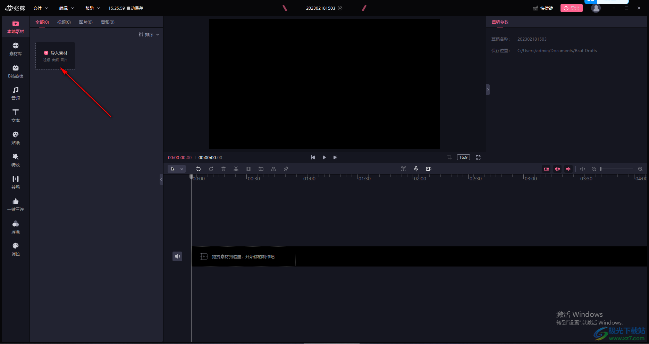Open the B站热梗 memes panel
649x344 pixels.
(x=16, y=72)
